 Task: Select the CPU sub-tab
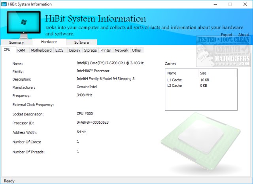[x=7, y=50]
